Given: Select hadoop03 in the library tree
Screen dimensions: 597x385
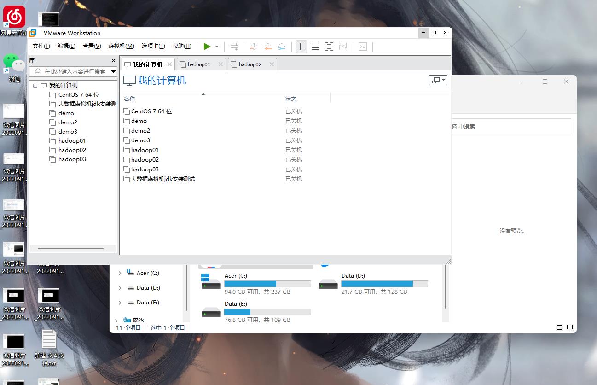Looking at the screenshot, I should pos(72,159).
